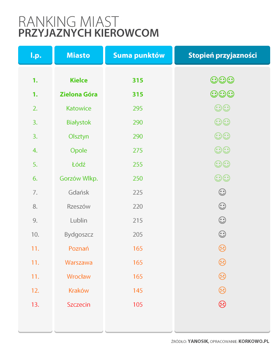Click the gray smiley in Bydgoszcz row
The height and width of the screenshot is (352, 278).
pos(222,234)
